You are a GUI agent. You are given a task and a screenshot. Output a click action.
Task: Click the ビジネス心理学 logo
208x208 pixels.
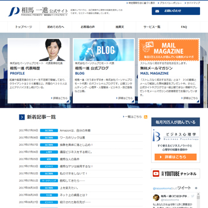coord(176,135)
